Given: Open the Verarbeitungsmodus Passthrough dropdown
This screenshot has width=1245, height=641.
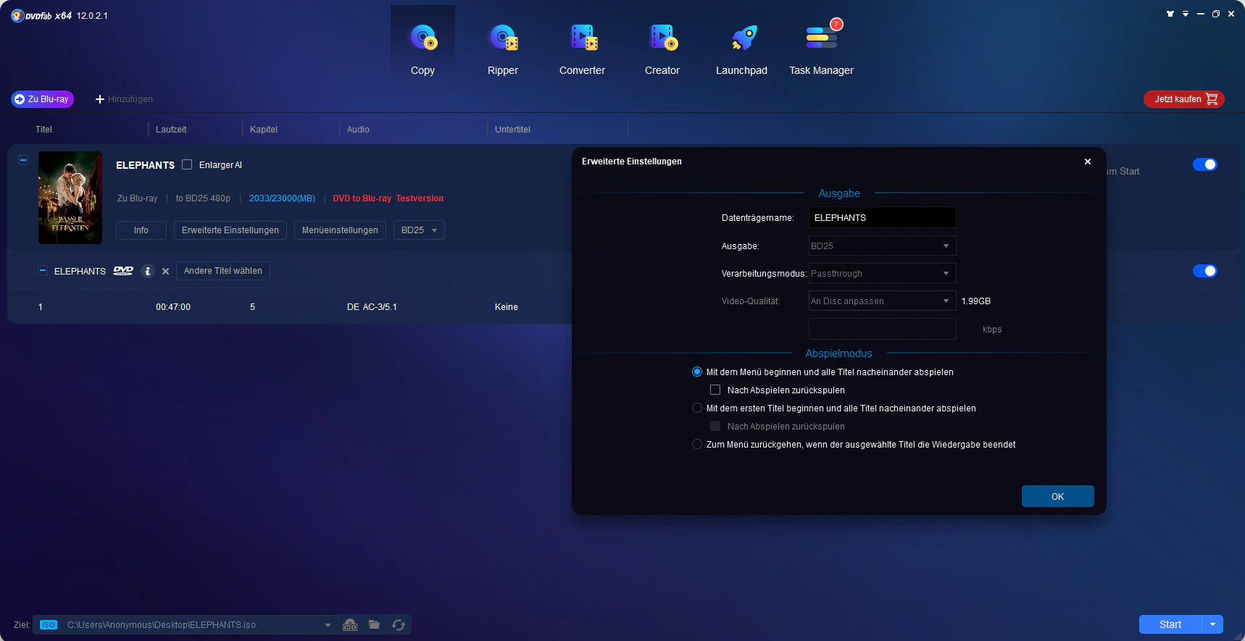Looking at the screenshot, I should click(882, 273).
